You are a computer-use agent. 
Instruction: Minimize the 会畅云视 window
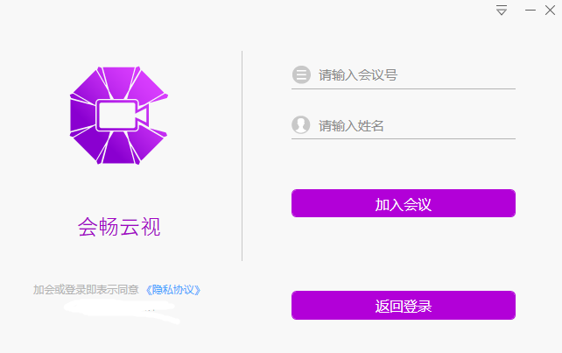coord(530,10)
